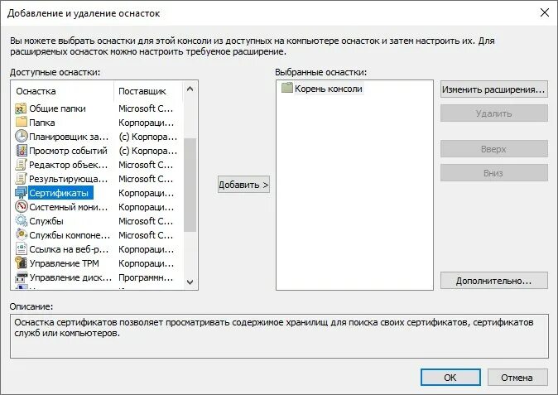Select the Системный монитор gauge icon

tap(21, 207)
